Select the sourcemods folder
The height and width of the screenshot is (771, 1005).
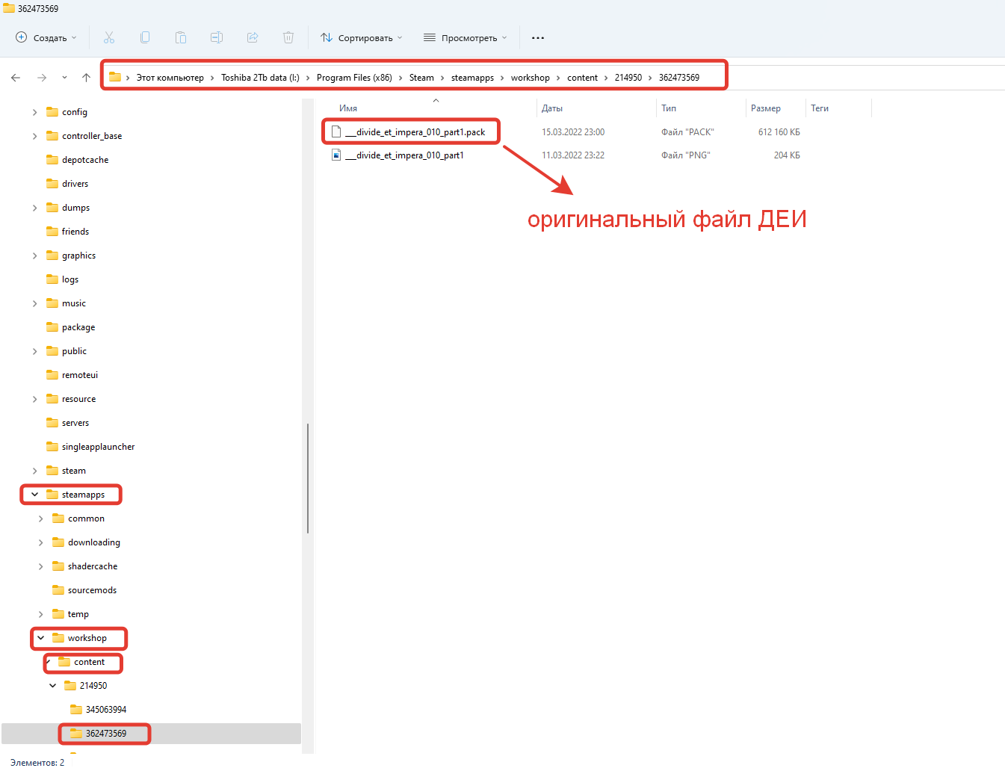[x=92, y=590]
